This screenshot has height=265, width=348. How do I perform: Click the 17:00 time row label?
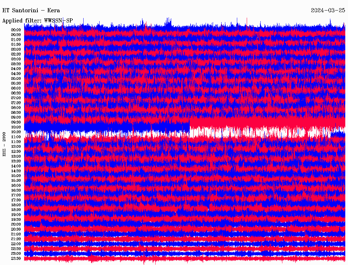[x=16, y=195]
